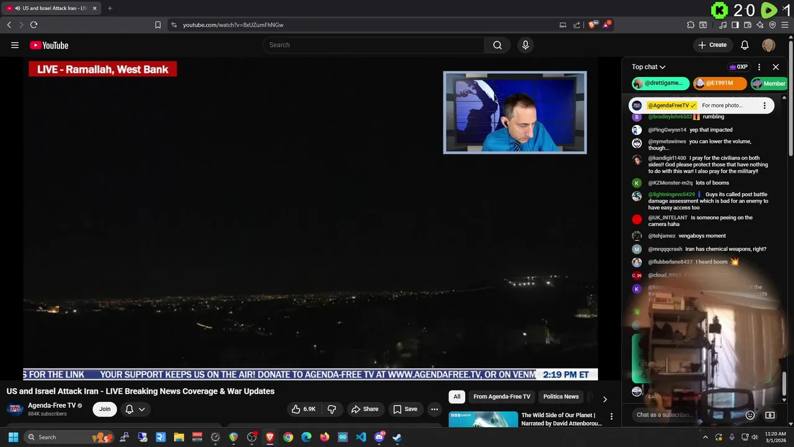
Task: Like the video with thumbs up
Action: tap(304, 409)
